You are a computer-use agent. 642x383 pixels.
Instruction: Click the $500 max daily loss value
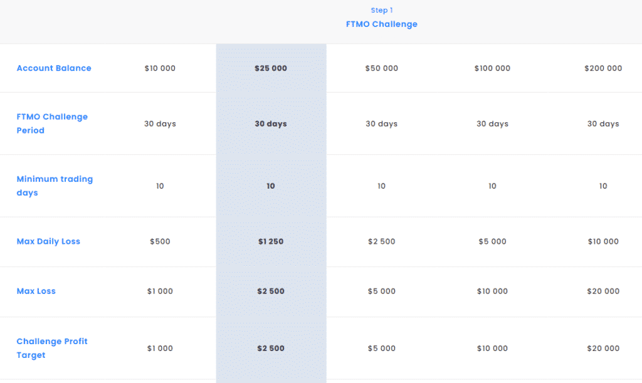click(160, 241)
